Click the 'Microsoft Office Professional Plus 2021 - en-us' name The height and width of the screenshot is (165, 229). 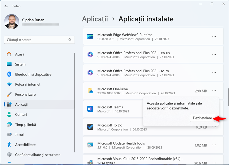(x=133, y=53)
